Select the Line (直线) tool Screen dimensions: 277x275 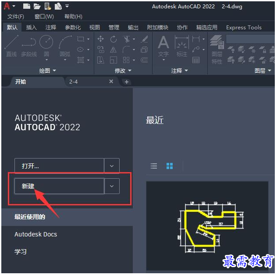pyautogui.click(x=11, y=46)
